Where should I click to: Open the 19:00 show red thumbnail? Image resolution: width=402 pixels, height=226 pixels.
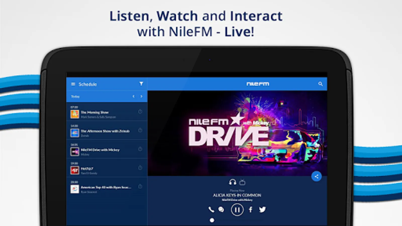pyautogui.click(x=75, y=170)
